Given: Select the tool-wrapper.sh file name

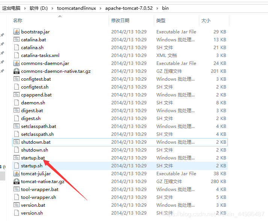Looking at the screenshot, I should (x=38, y=197).
